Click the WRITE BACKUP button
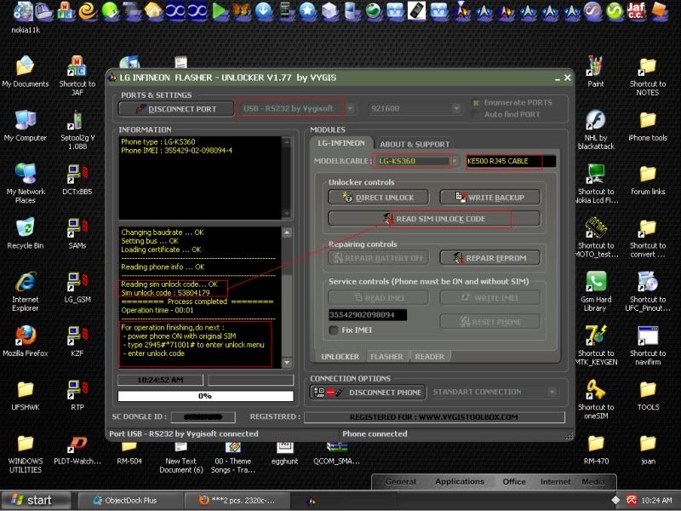681x511 pixels. pyautogui.click(x=490, y=198)
